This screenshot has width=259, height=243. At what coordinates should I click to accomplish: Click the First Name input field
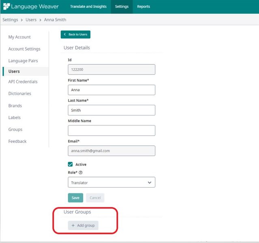[111, 90]
